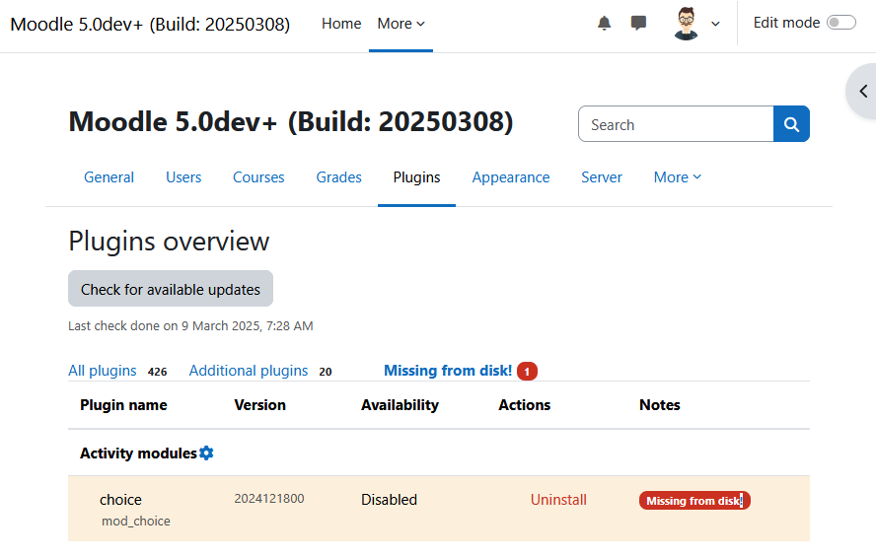The image size is (876, 558).
Task: Filter by Missing from disk!
Action: [x=448, y=371]
